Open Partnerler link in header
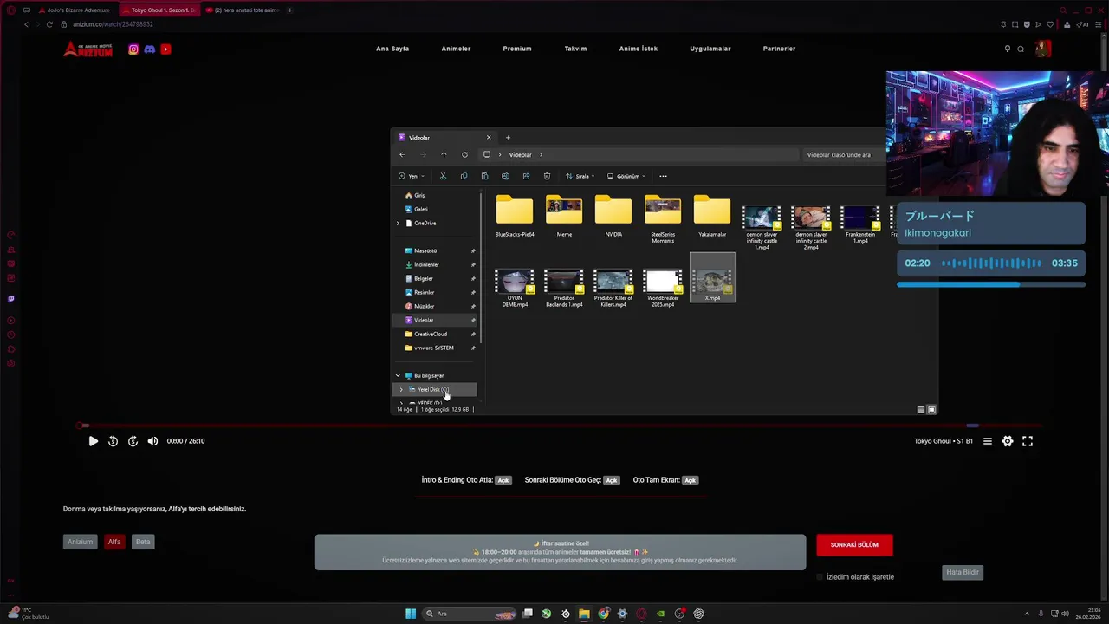Image resolution: width=1109 pixels, height=624 pixels. [x=779, y=49]
